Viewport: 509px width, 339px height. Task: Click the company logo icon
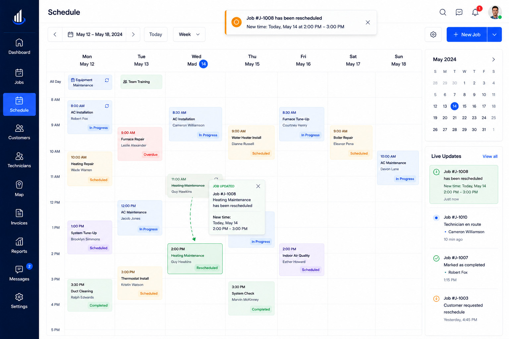click(x=19, y=17)
